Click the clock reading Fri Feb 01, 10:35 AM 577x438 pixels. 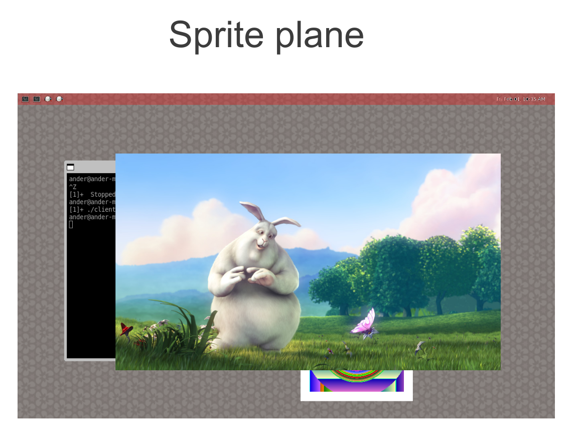(520, 99)
